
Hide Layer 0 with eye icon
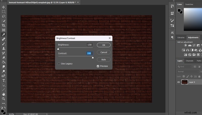[179, 82]
